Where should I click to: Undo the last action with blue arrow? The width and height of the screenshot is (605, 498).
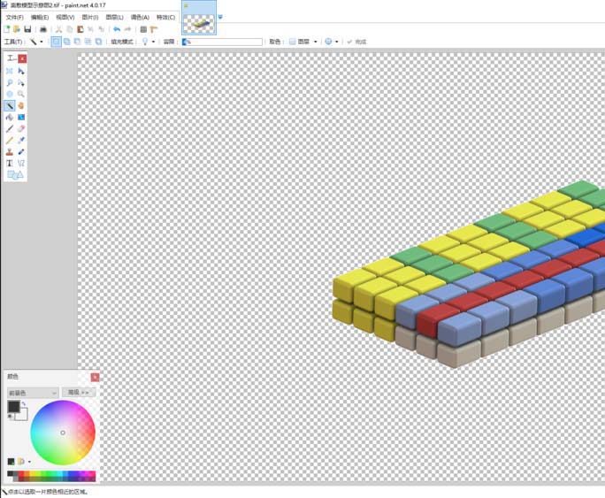pos(117,29)
